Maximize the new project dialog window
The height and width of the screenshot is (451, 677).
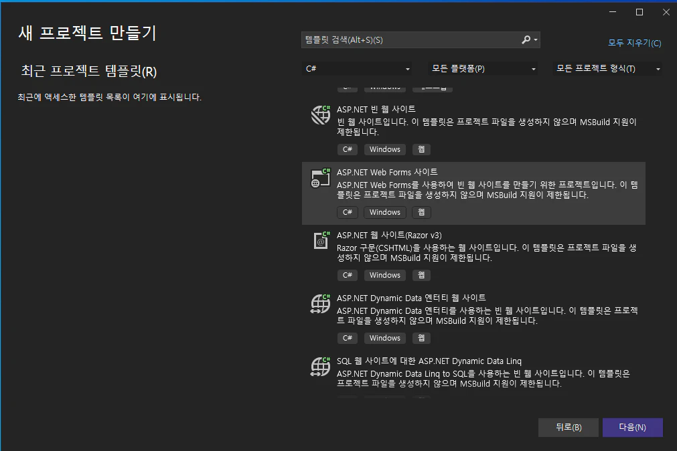click(x=640, y=12)
